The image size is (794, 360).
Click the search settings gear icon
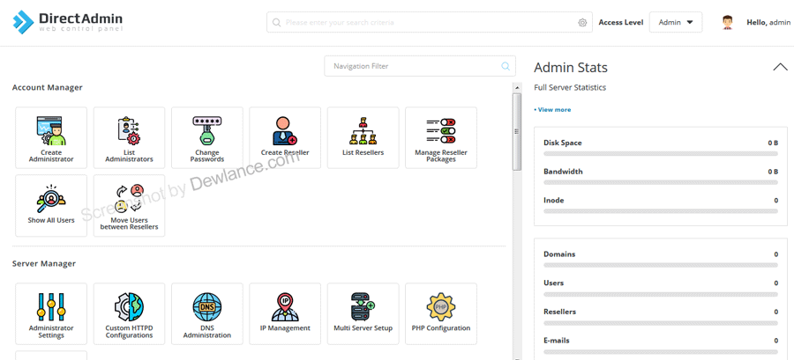pos(582,23)
